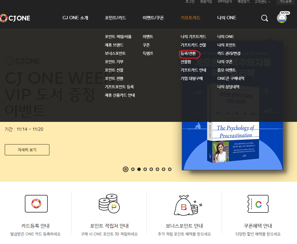Select the active second slide dot
The width and height of the screenshot is (297, 244).
[139, 169]
